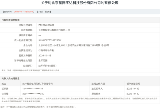Select effective scope value 全军范围
Screen dimensions: 160x109
[43, 61]
